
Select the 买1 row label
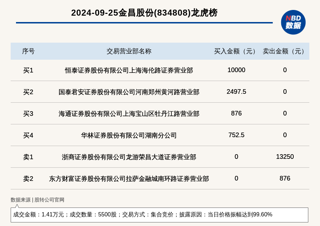click(x=28, y=70)
